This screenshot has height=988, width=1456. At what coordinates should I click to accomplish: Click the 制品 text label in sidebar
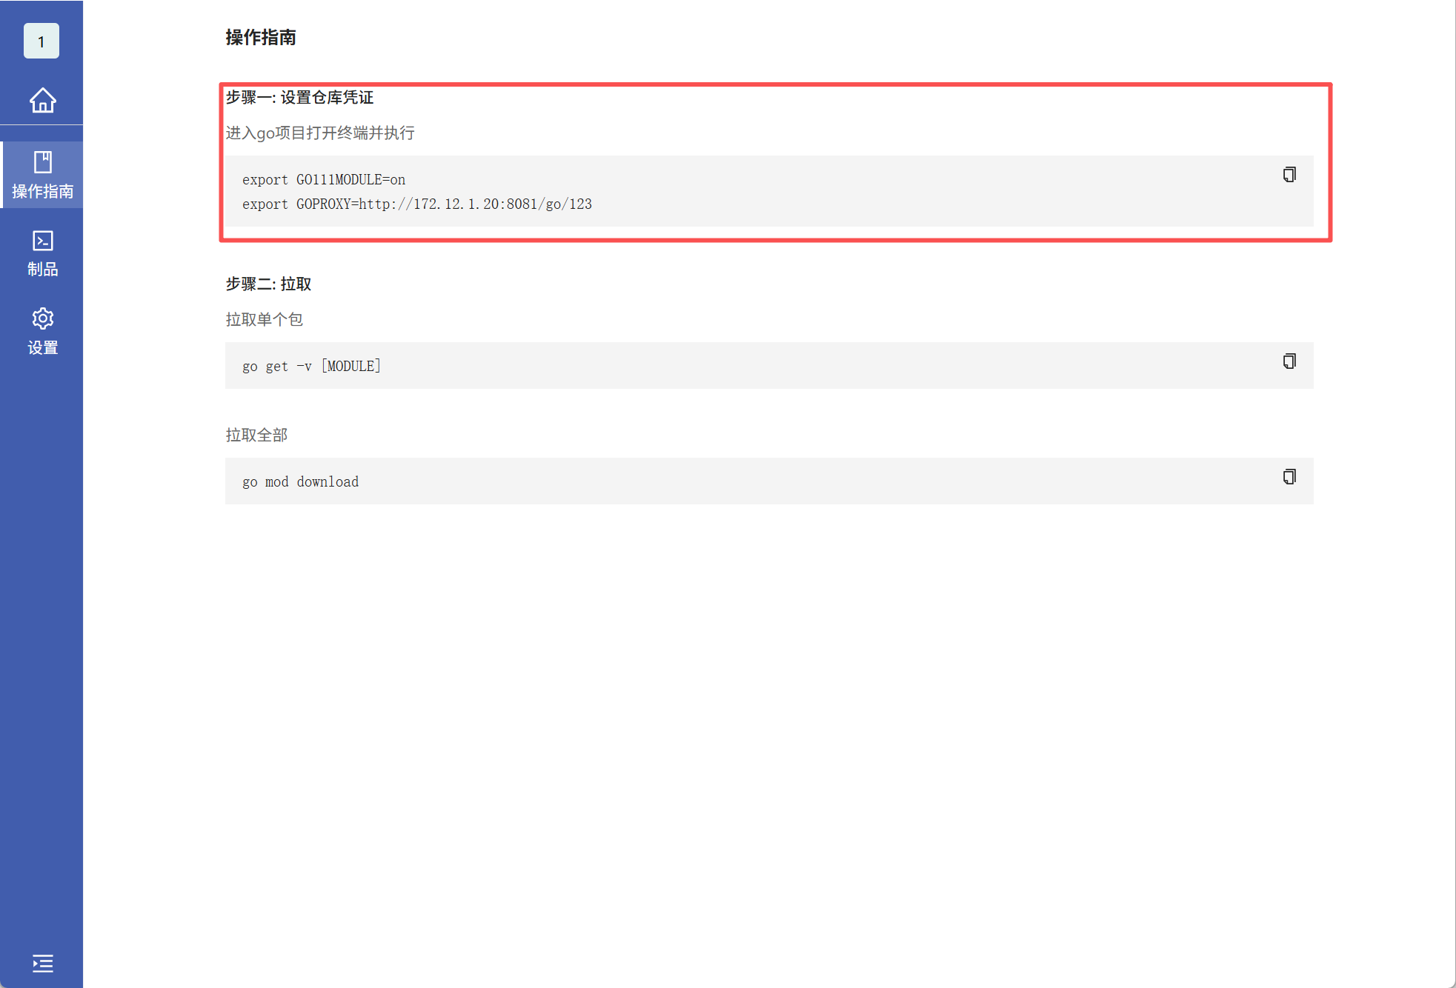pos(42,270)
